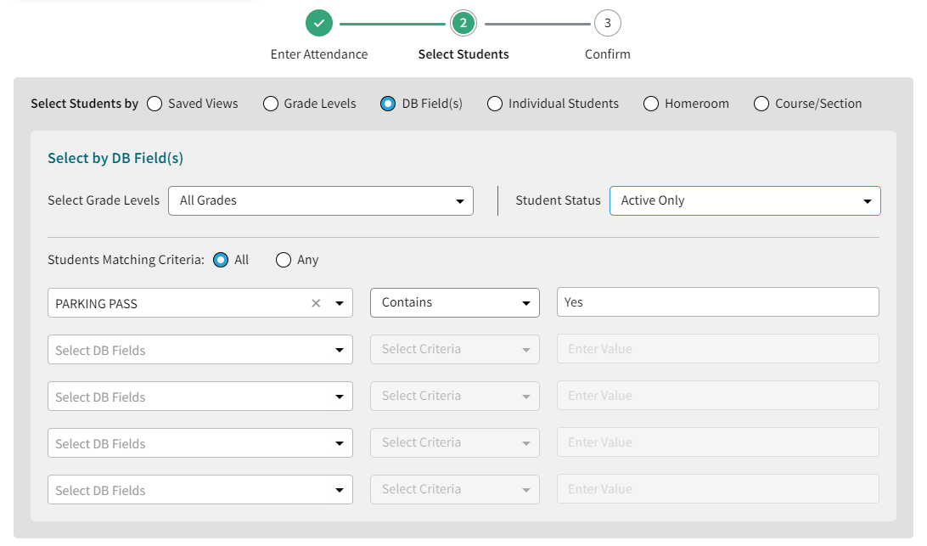Select the Individual Students radio button
This screenshot has width=927, height=546.
click(494, 104)
